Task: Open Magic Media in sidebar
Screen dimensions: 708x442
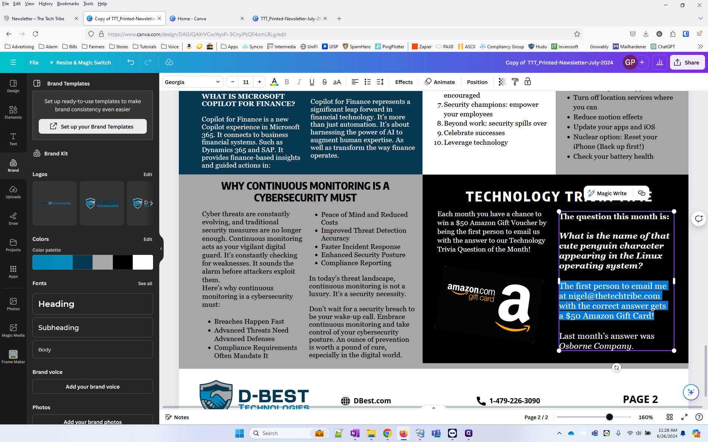Action: [x=13, y=331]
